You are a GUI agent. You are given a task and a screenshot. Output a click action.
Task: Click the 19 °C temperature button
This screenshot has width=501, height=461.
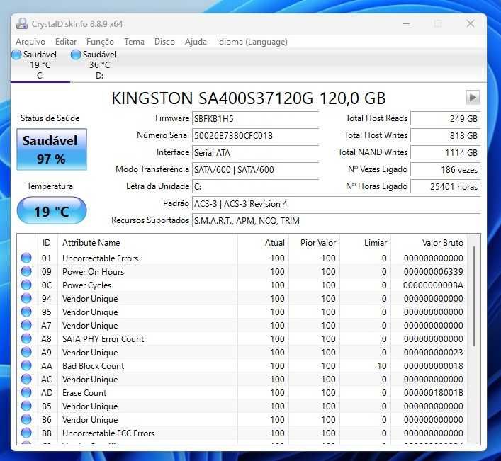52,211
